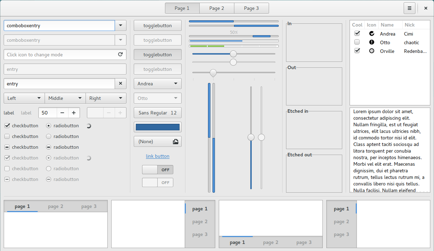The height and width of the screenshot is (251, 434).
Task: Click the plus stepper to increase 50
Action: (73, 113)
